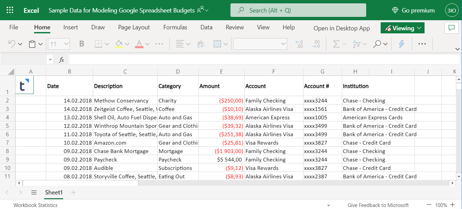Expand the Borders dropdown arrow

click(106, 43)
